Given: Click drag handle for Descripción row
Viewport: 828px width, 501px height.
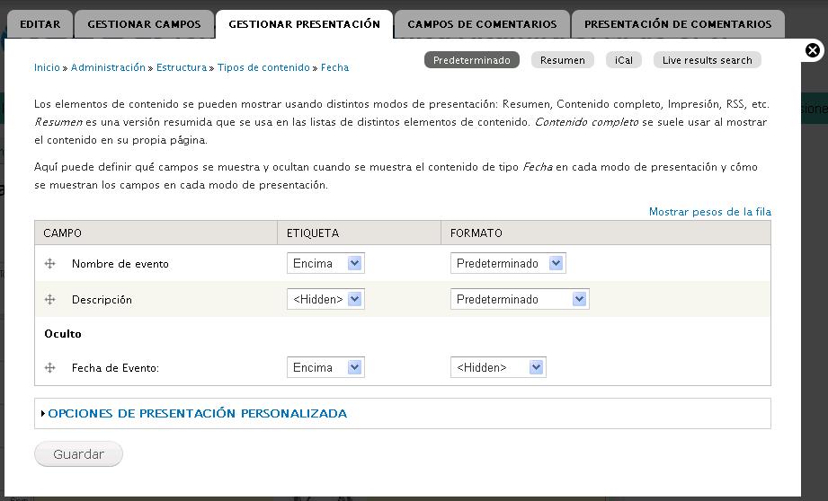Looking at the screenshot, I should click(50, 300).
